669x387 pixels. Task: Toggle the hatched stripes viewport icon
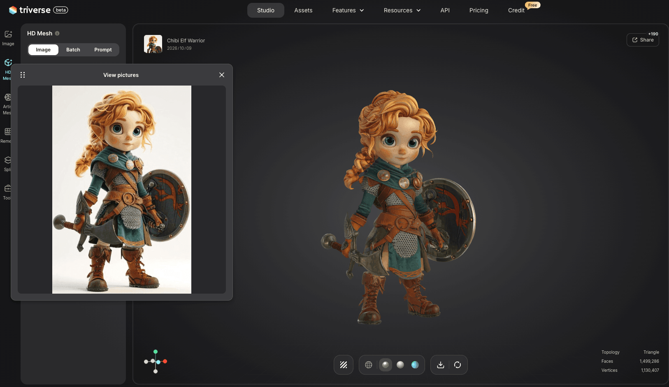344,365
